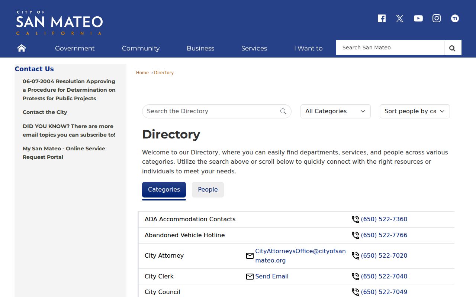This screenshot has width=476, height=297.
Task: Switch to the People tab
Action: pos(208,190)
